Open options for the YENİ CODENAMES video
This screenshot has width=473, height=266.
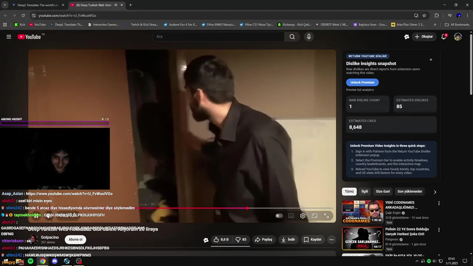tap(439, 203)
